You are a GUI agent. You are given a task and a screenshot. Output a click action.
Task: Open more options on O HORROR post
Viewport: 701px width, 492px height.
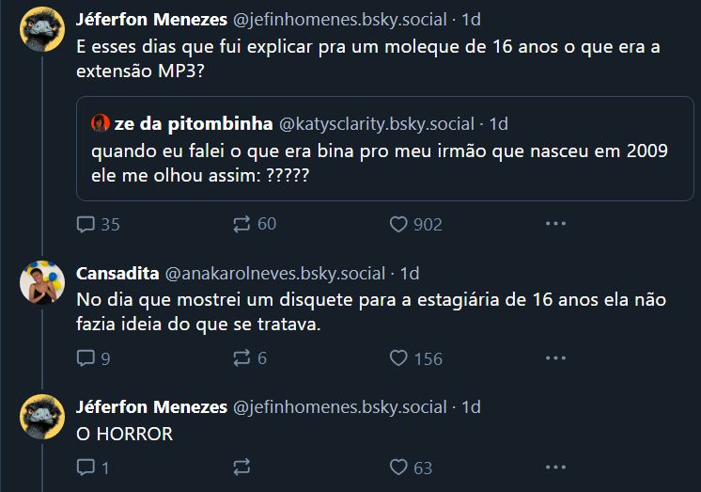click(x=555, y=467)
